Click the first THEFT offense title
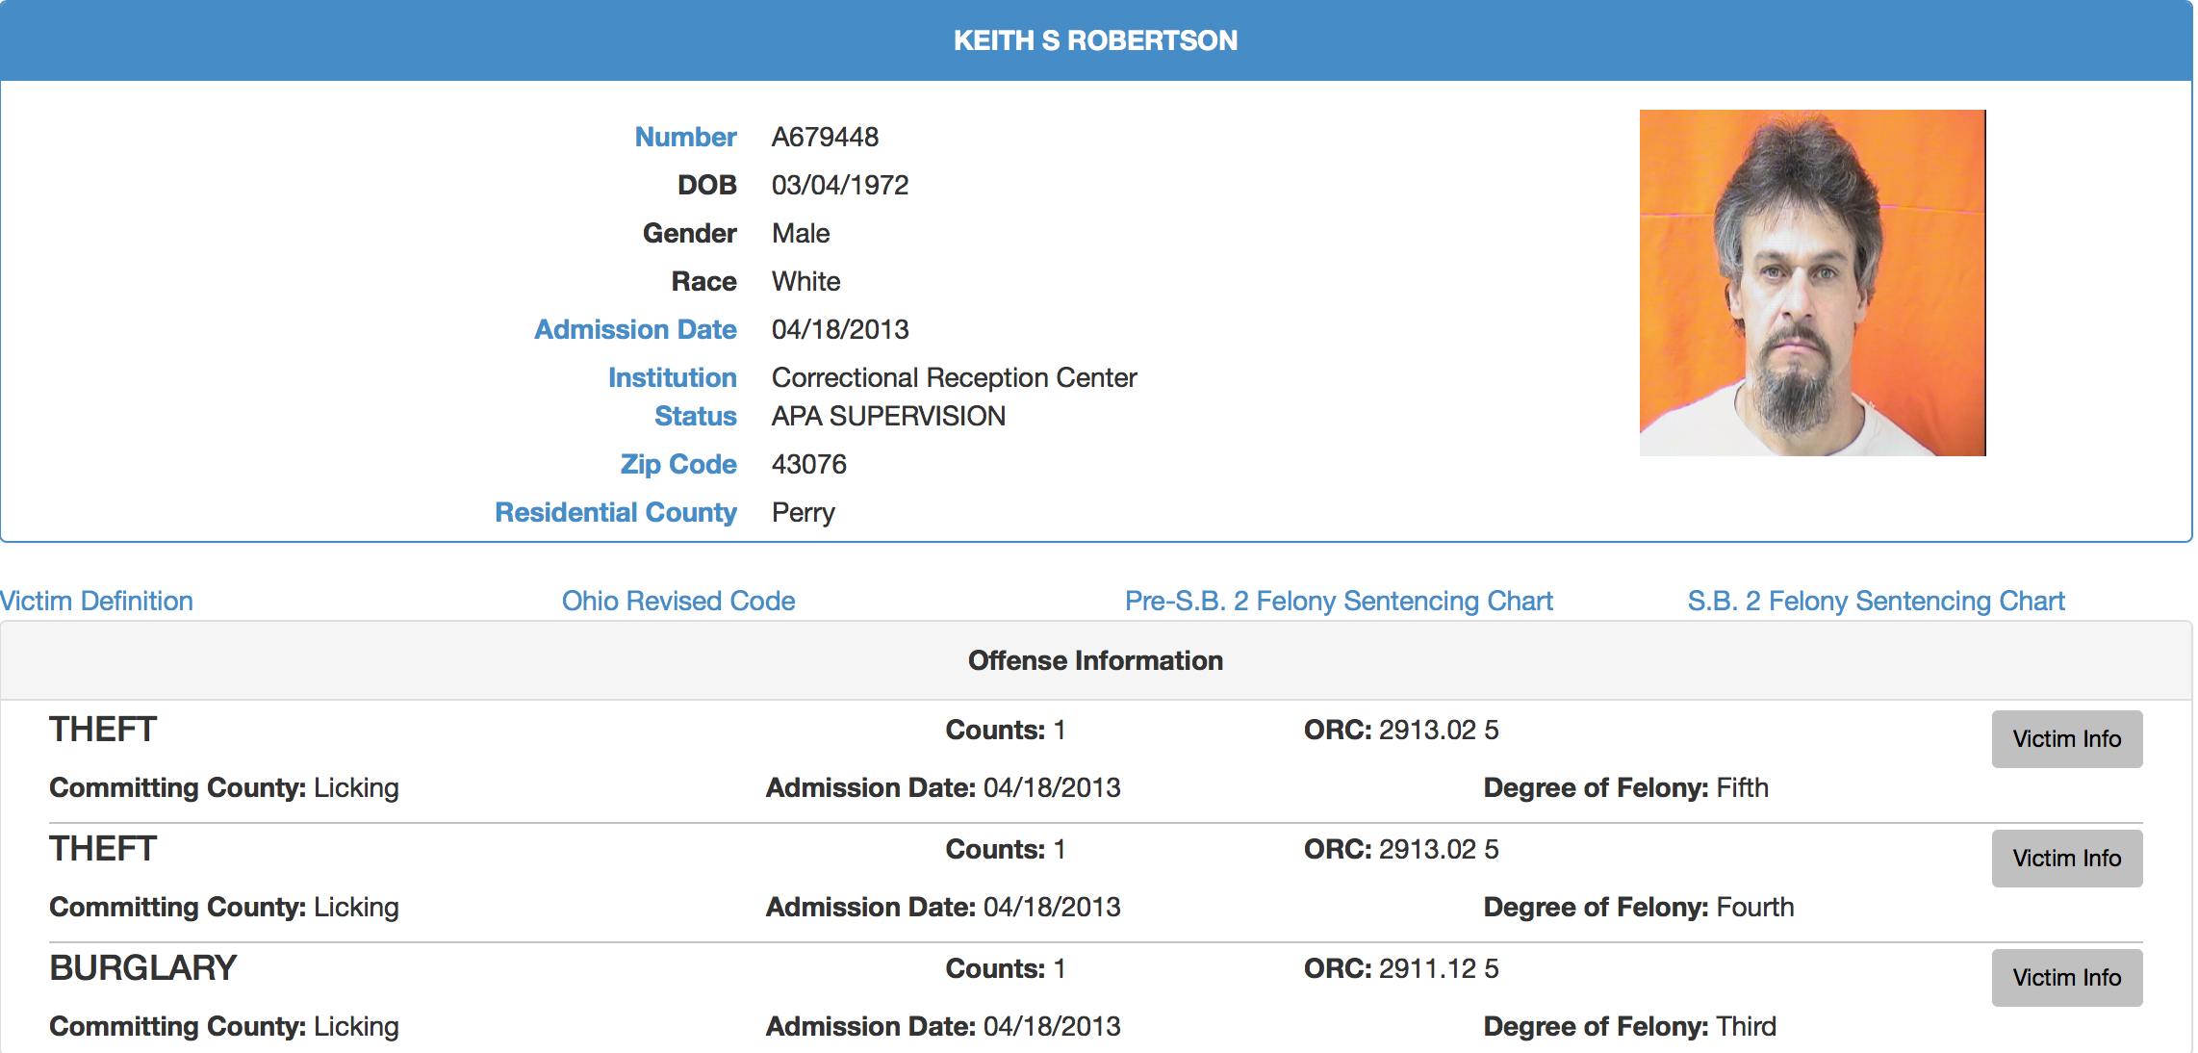2198x1053 pixels. (103, 730)
